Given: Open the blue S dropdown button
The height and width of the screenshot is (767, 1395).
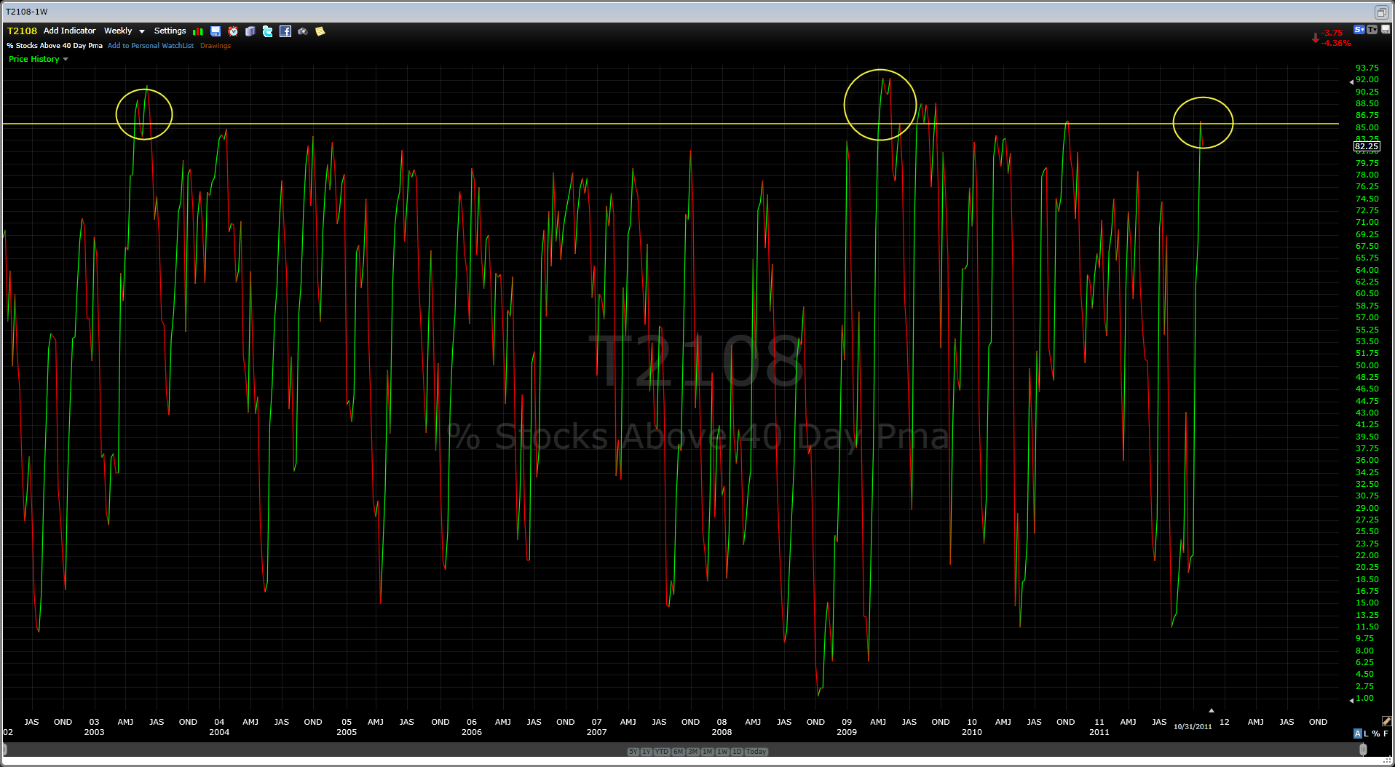Looking at the screenshot, I should coord(1359,30).
